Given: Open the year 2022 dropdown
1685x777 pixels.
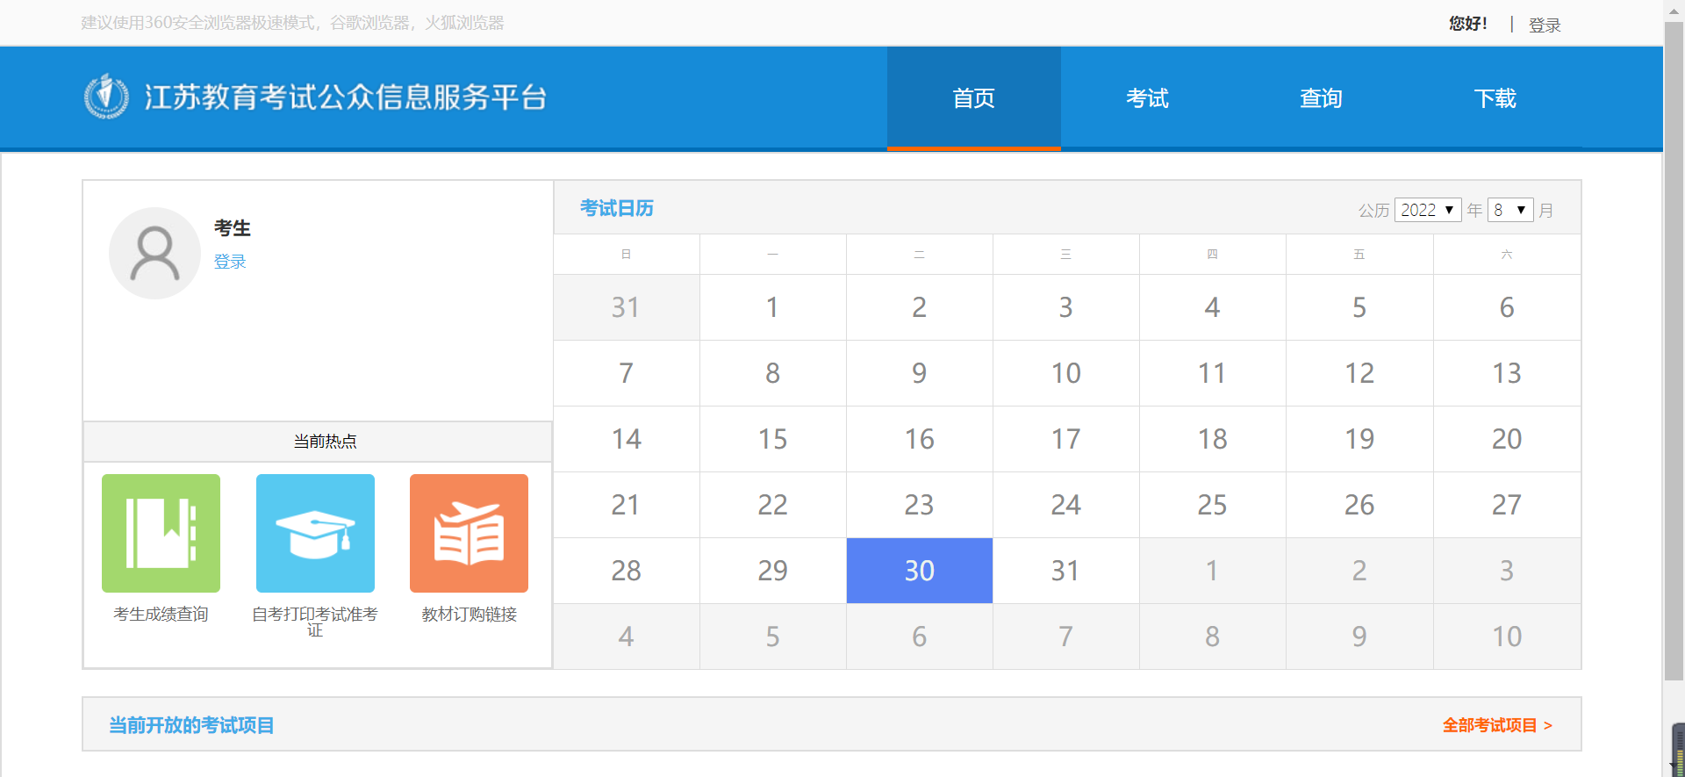Looking at the screenshot, I should point(1427,210).
